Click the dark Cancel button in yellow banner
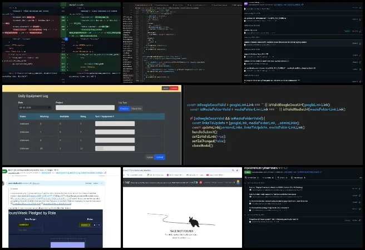Viewport: 365px width, 250px height. tap(165, 88)
